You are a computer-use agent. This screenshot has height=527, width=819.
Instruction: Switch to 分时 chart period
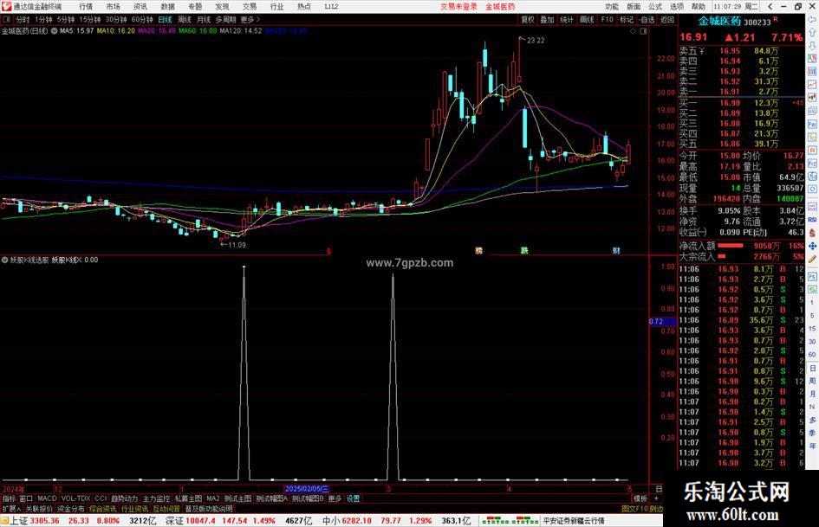click(x=23, y=20)
